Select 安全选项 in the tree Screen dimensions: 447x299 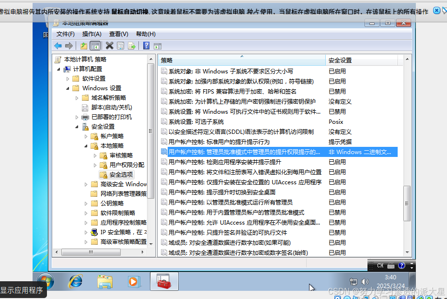[x=121, y=175]
